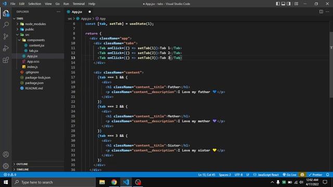Click unsaved dot to close App.jsx tab
Image resolution: width=333 pixels, height=187 pixels.
tap(89, 12)
